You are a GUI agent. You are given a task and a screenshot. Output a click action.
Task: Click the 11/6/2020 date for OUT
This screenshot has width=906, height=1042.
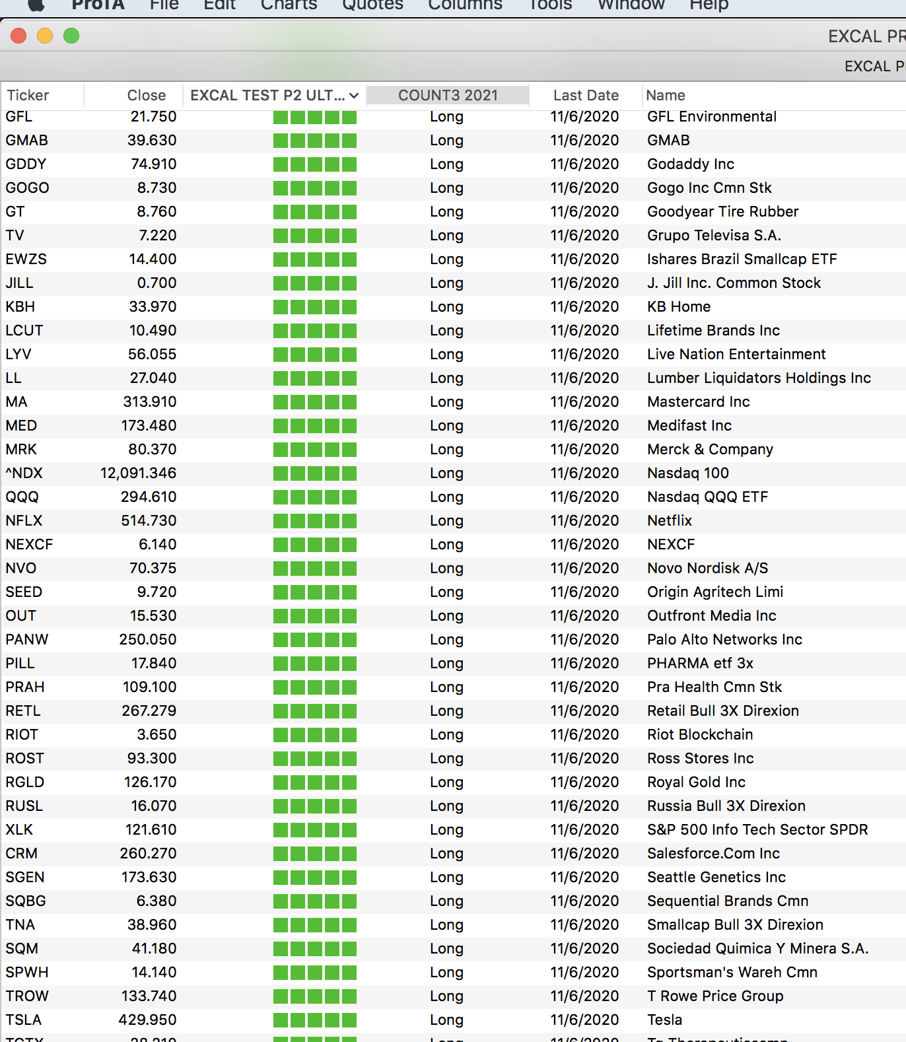coord(585,616)
